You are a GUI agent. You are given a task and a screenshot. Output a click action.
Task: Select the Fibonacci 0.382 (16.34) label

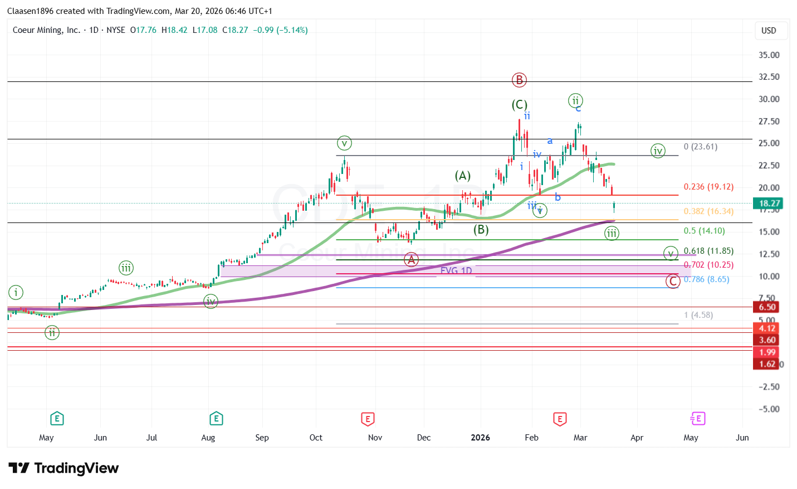(x=708, y=211)
